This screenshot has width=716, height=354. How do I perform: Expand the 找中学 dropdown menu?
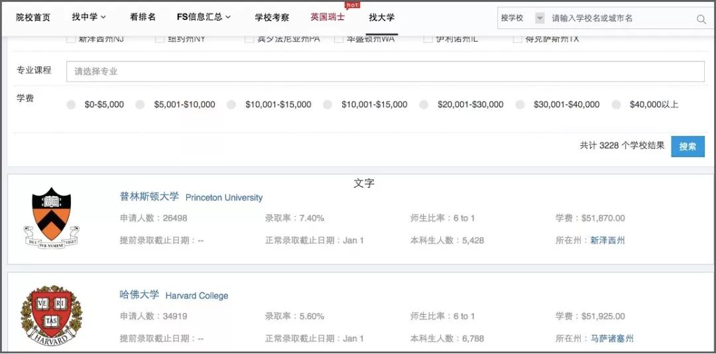[89, 17]
